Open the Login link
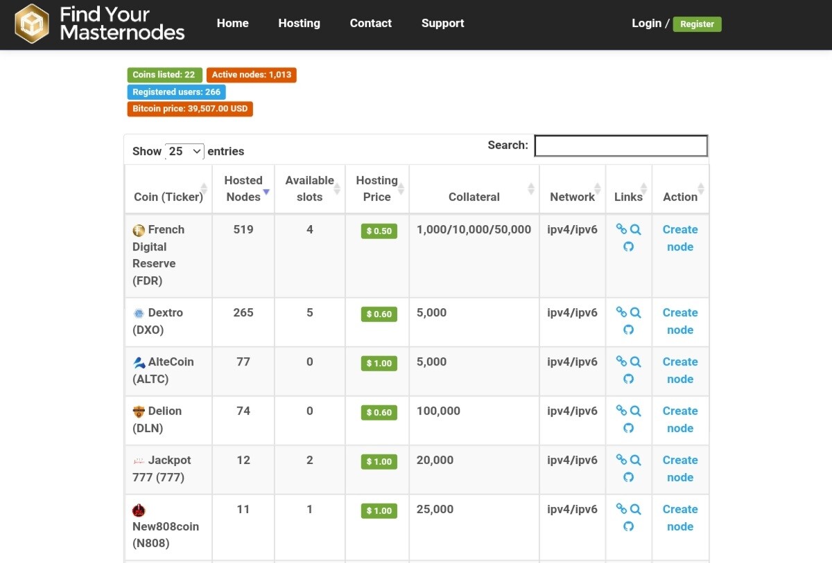832x563 pixels. point(646,23)
